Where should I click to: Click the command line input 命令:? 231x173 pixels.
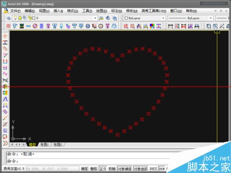(88, 161)
